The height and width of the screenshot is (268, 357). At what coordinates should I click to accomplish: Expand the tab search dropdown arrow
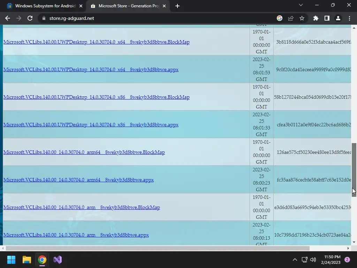(301, 5)
